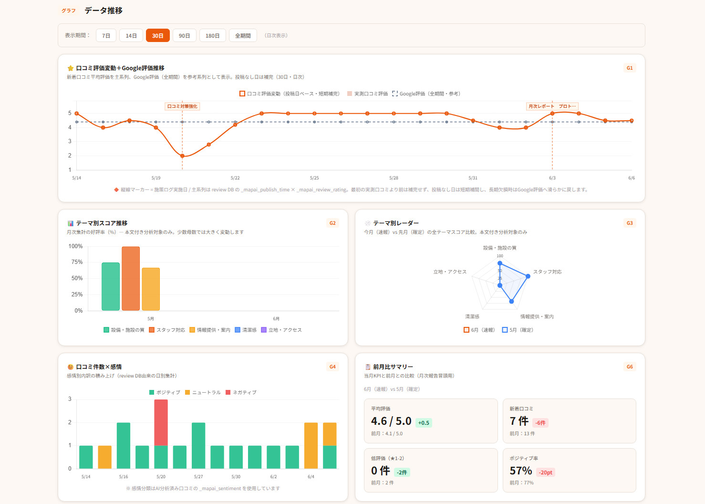This screenshot has width=705, height=504.
Task: Toggle 口コミ評価変動 series in legend
Action: coord(290,94)
